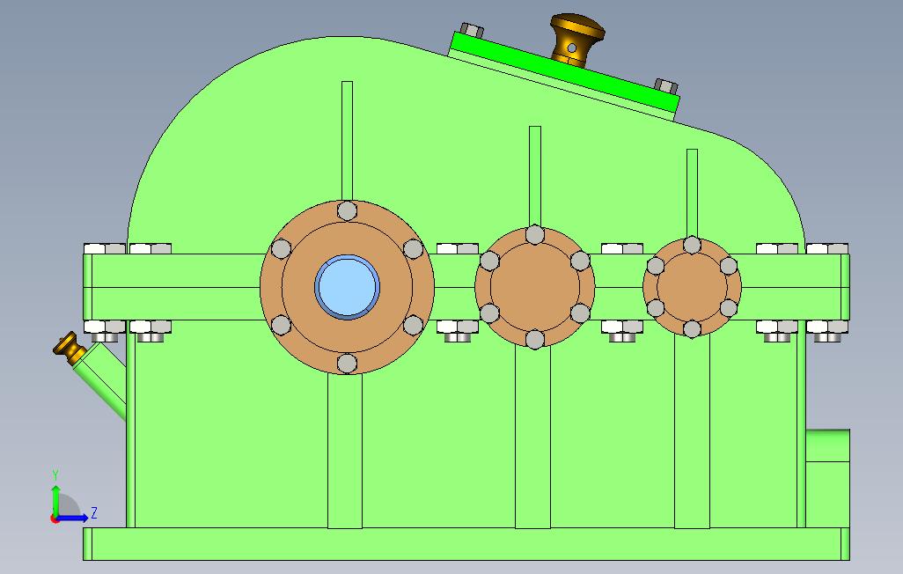Screen dimensions: 903x574
Task: Click the Z label of the coordinate triad
Action: coord(94,512)
